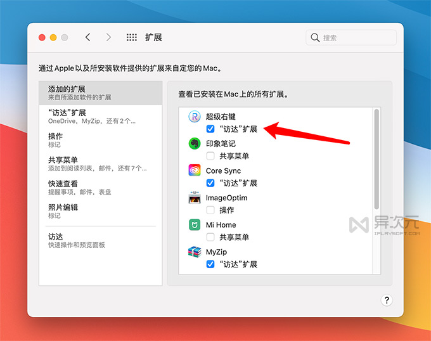The width and height of the screenshot is (431, 341).
Task: Click the ImageOptim name text
Action: [226, 198]
